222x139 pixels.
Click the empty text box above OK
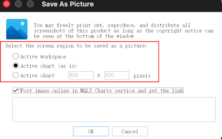[114, 110]
